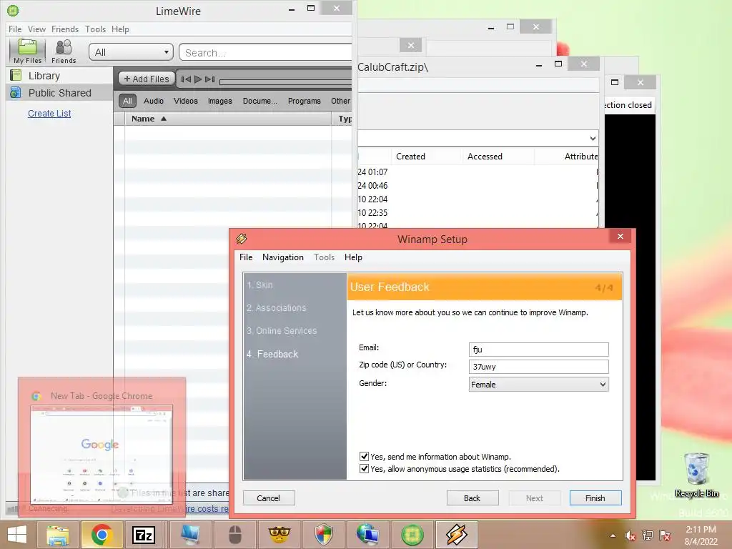
Task: Uncheck allow anonymous usage statistics
Action: pyautogui.click(x=364, y=469)
